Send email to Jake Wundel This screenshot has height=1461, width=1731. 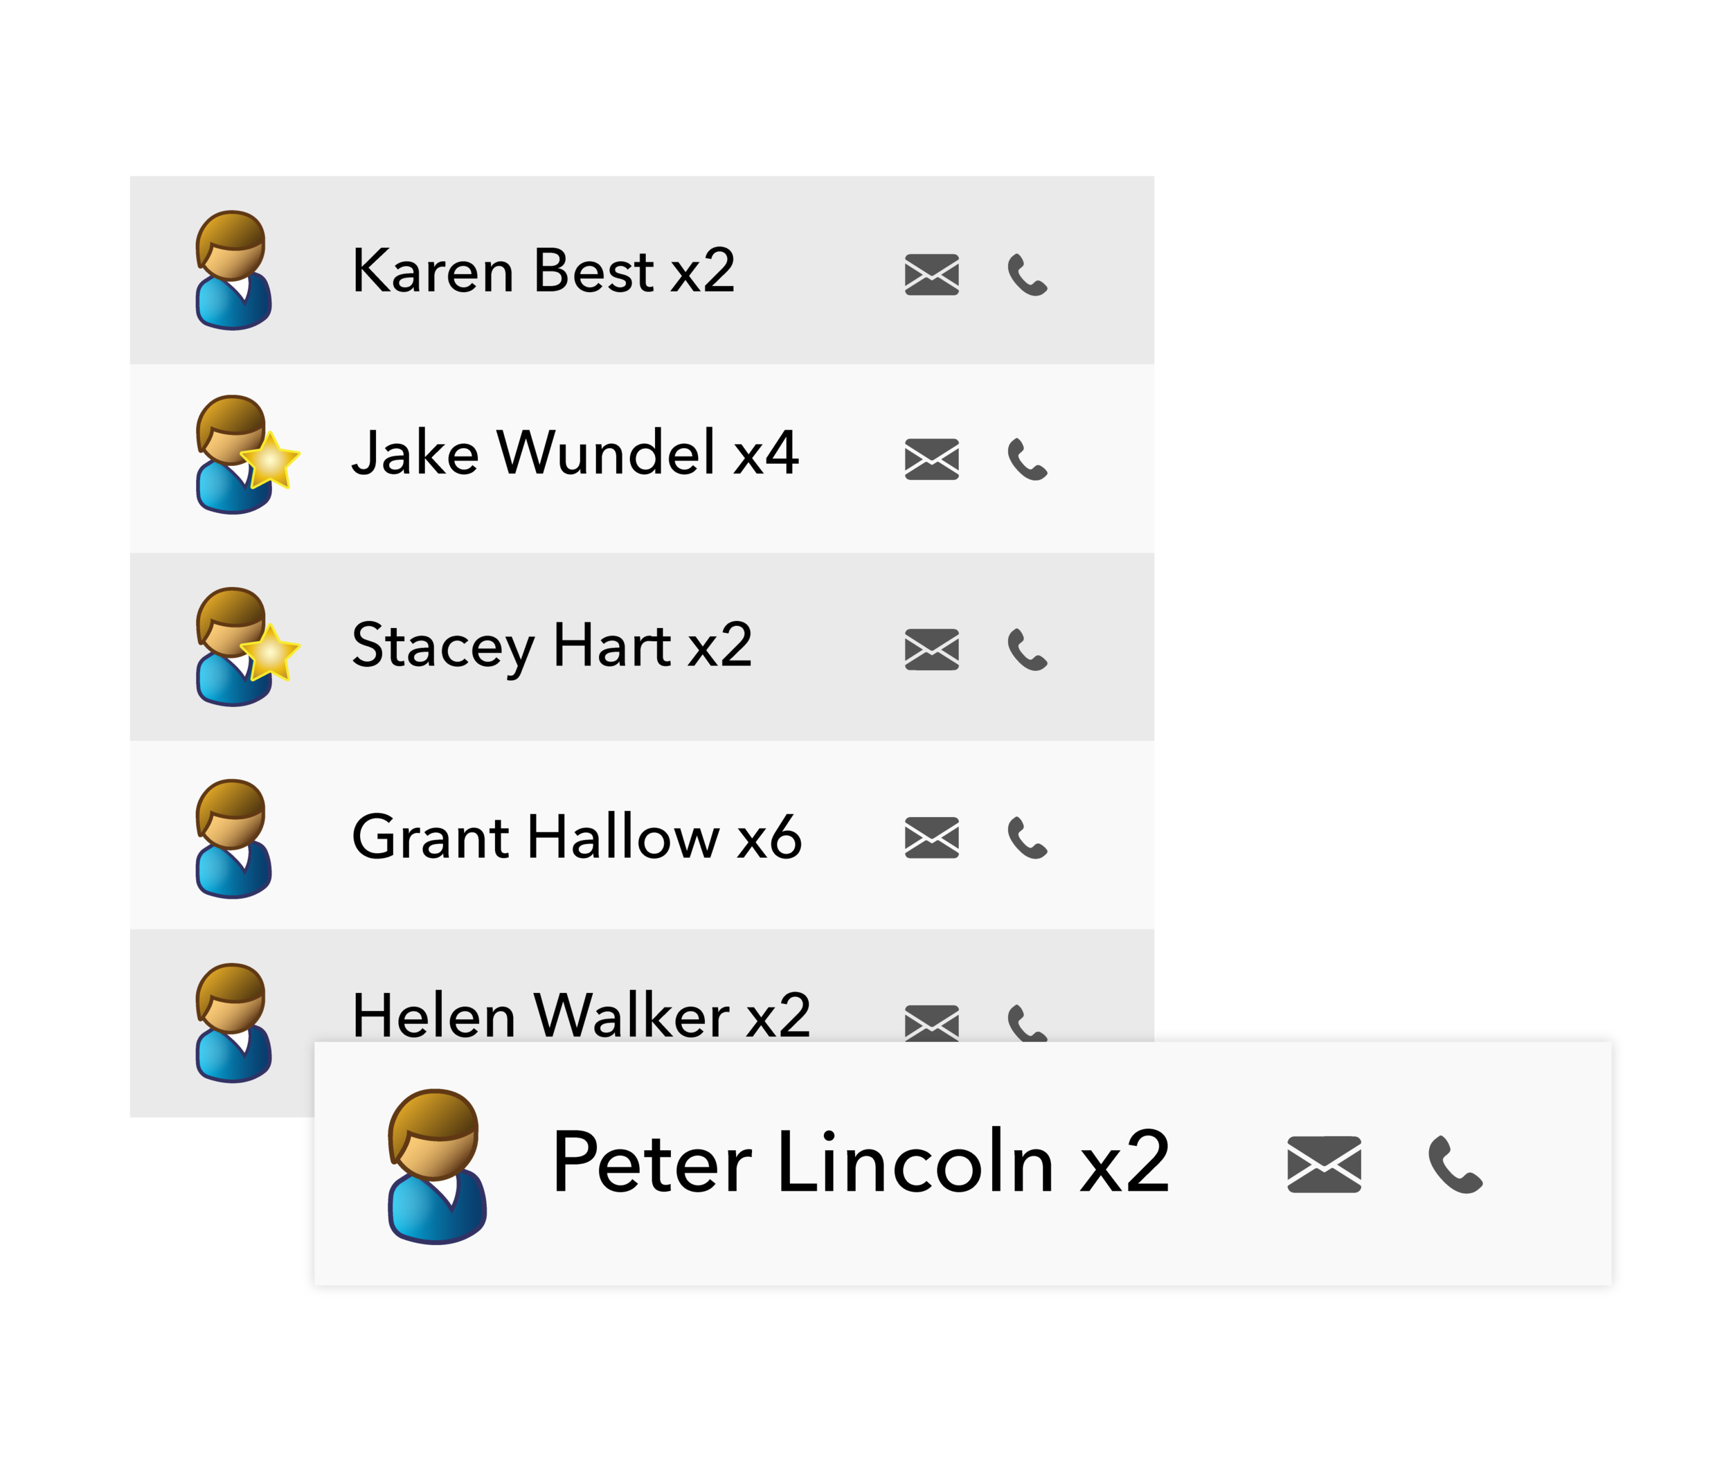(x=932, y=459)
